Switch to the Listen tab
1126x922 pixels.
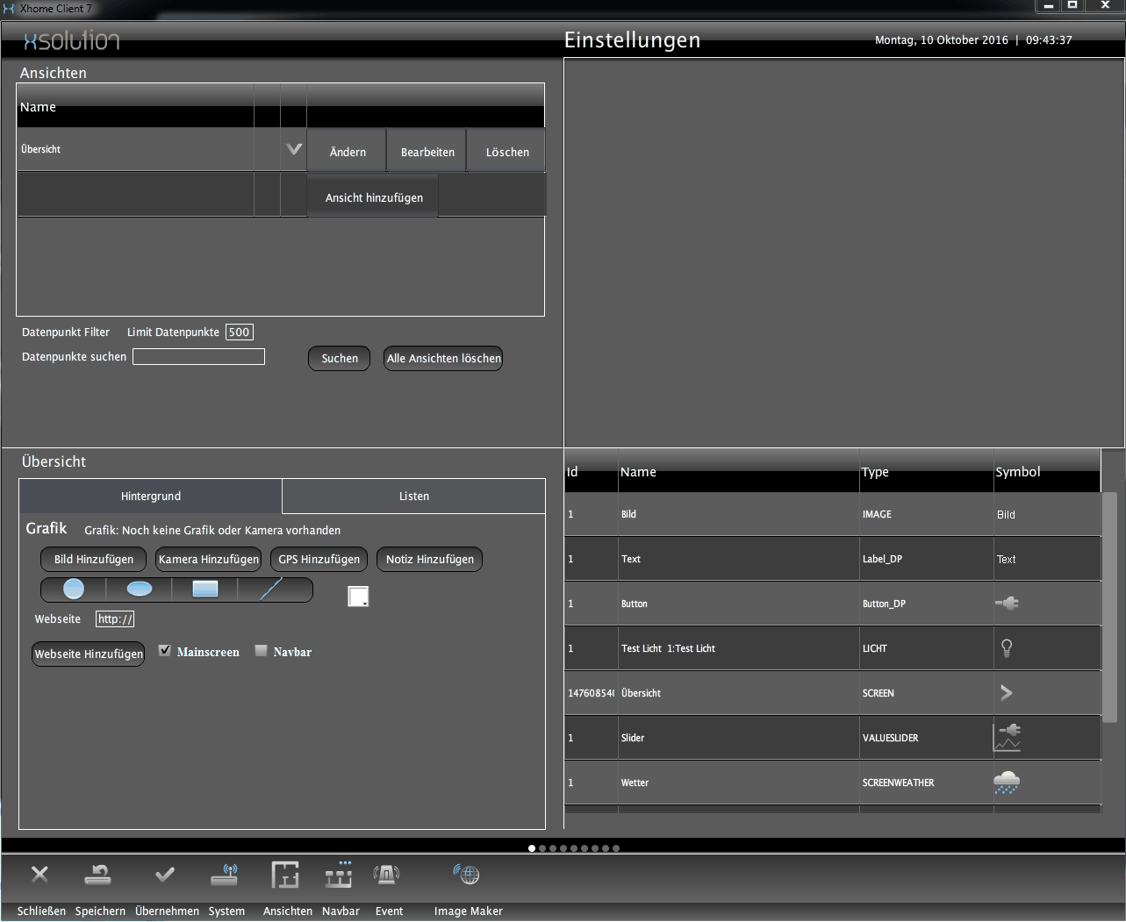(x=412, y=496)
